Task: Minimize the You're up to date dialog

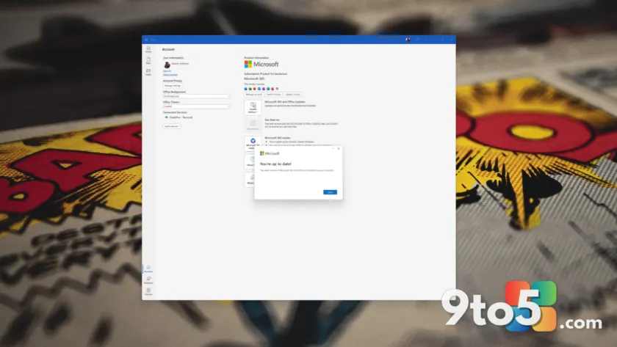Action: [333, 148]
